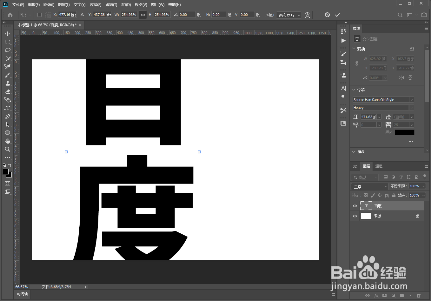Click the text color 颜色 swatch
431x301 pixels.
click(404, 132)
